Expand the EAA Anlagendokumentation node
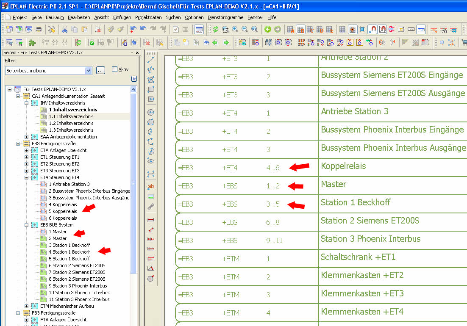This screenshot has width=467, height=326. pos(27,137)
